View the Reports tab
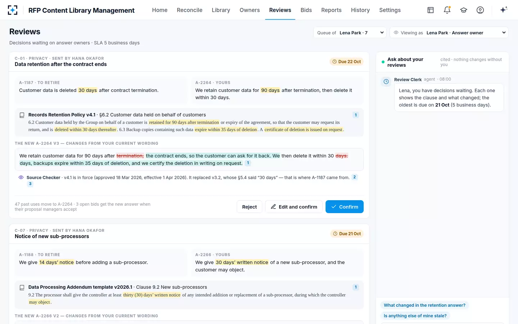Screen dimensions: 518x324 pyautogui.click(x=331, y=10)
